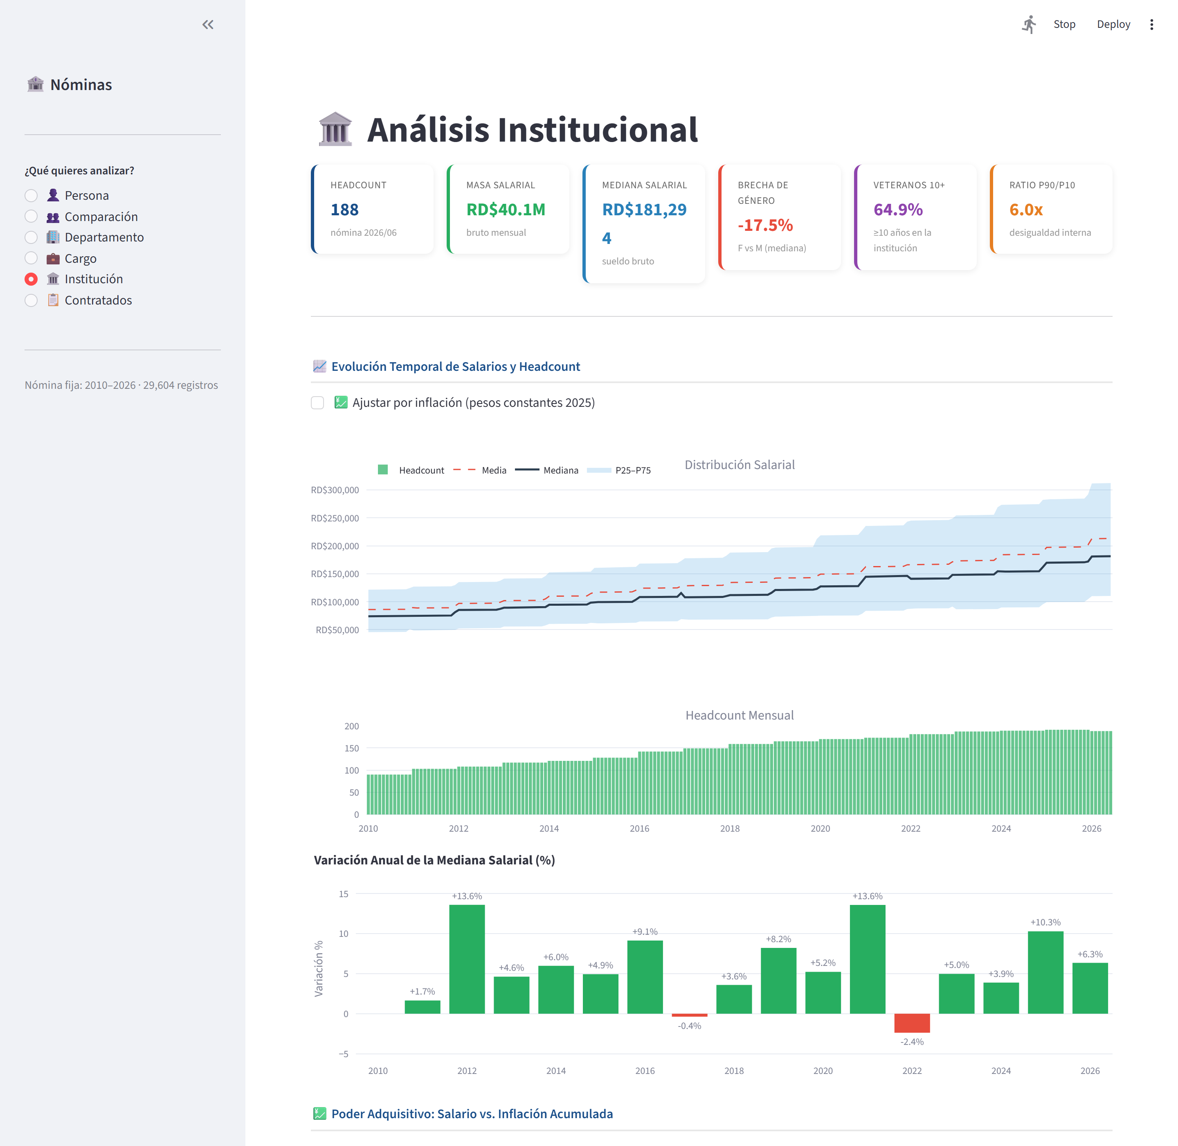Click the red -0.4% bar for 2017
Screen dimensions: 1178x1146
(690, 1015)
